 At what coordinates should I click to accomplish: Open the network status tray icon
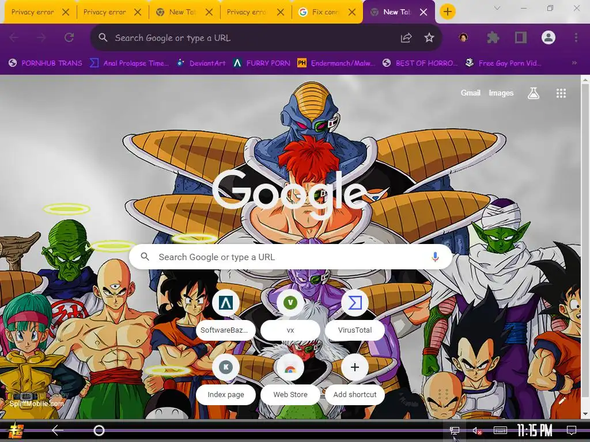tap(455, 430)
